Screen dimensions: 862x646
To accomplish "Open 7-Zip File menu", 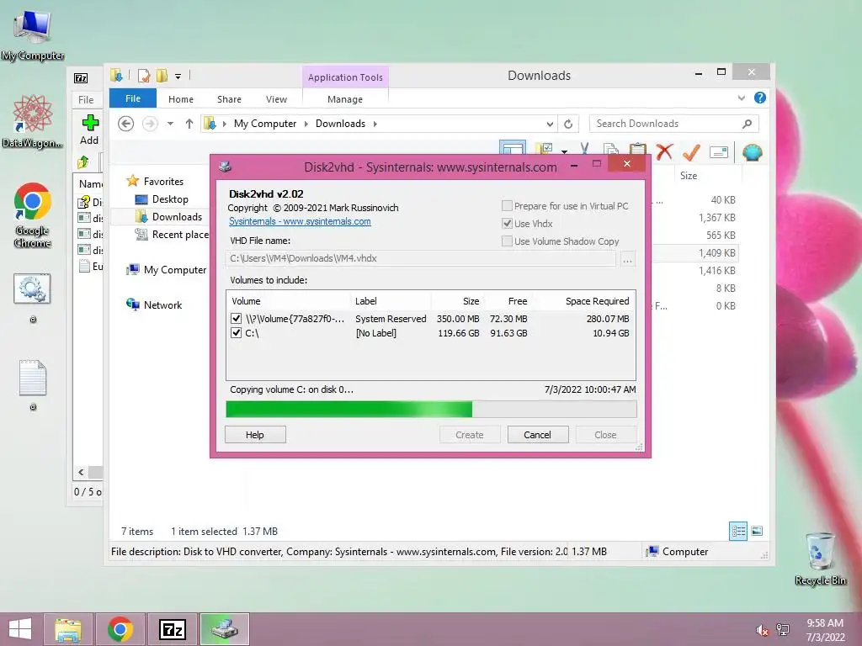I will point(87,100).
